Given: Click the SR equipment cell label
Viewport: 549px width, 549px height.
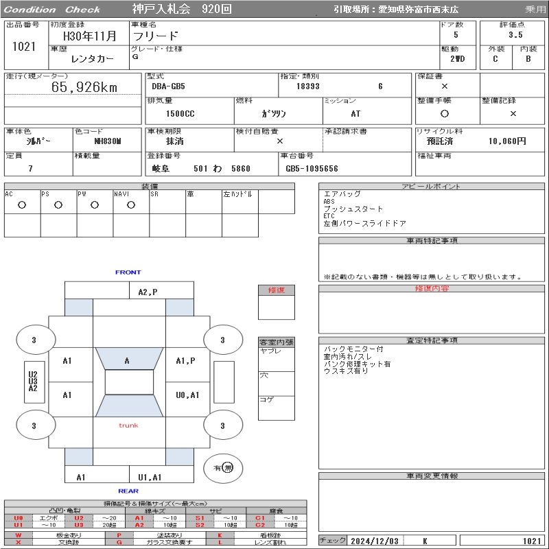Looking at the screenshot, I should pyautogui.click(x=154, y=194).
